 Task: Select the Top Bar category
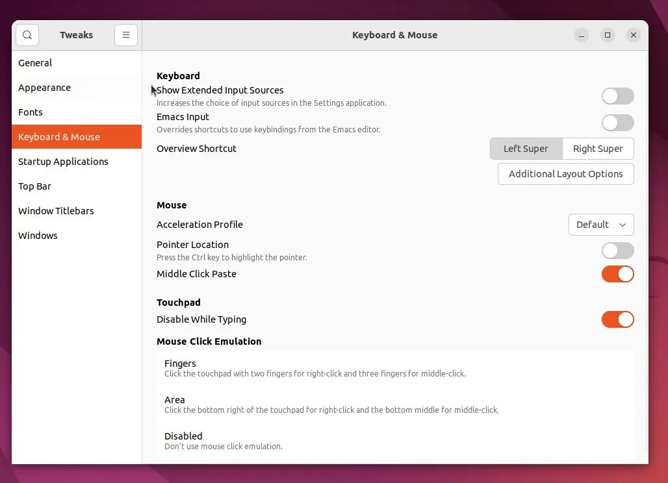click(34, 186)
